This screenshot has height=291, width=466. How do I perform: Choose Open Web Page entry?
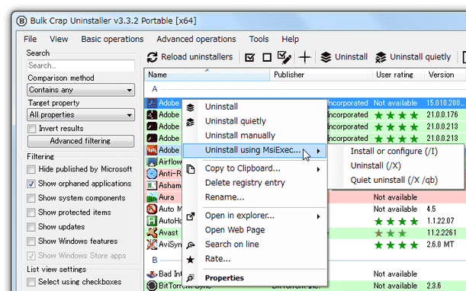coord(235,230)
